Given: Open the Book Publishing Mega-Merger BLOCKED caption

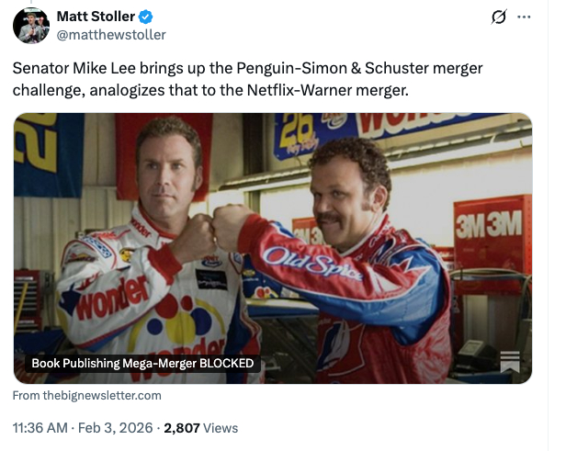Looking at the screenshot, I should tap(142, 363).
